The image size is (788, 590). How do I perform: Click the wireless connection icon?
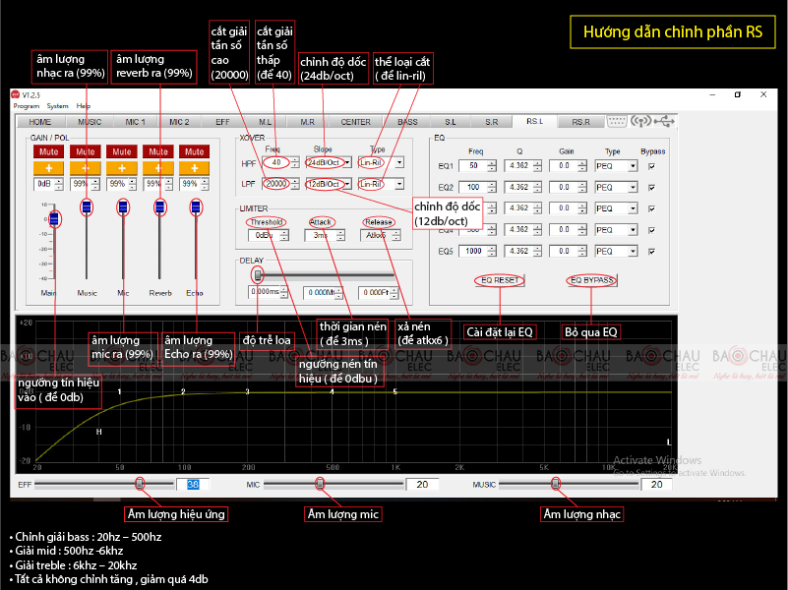[640, 121]
